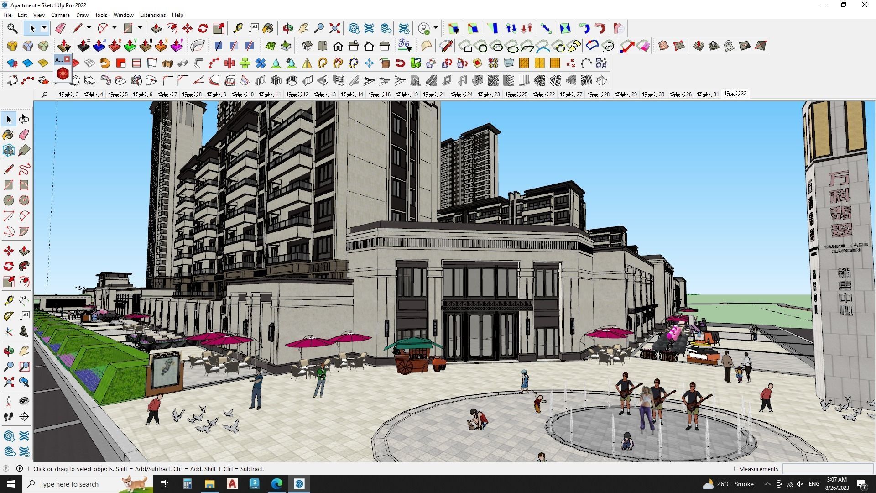Close the small floating A... toolbar

[x=67, y=59]
